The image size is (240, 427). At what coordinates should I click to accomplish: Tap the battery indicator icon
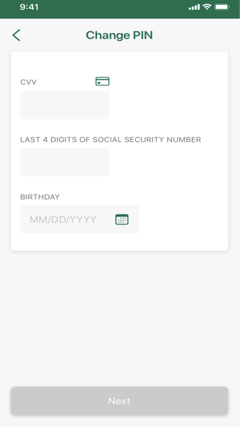pyautogui.click(x=222, y=7)
